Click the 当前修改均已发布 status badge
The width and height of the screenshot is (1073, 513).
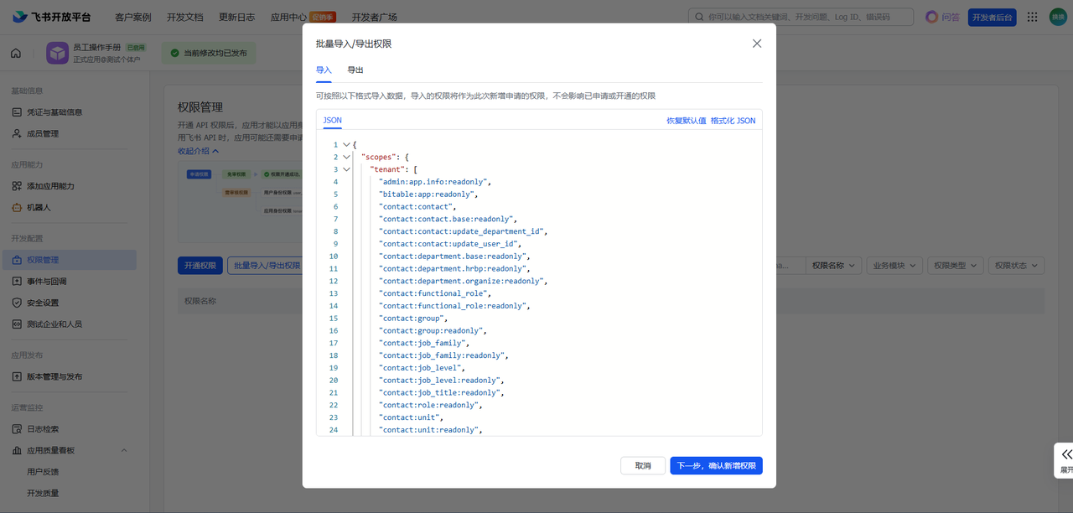209,53
